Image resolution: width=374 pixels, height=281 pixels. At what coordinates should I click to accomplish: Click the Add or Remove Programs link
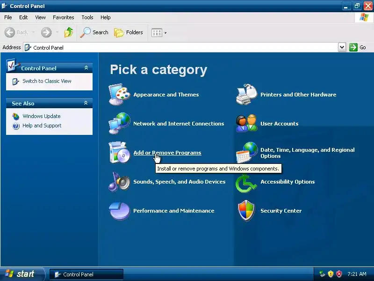point(167,153)
